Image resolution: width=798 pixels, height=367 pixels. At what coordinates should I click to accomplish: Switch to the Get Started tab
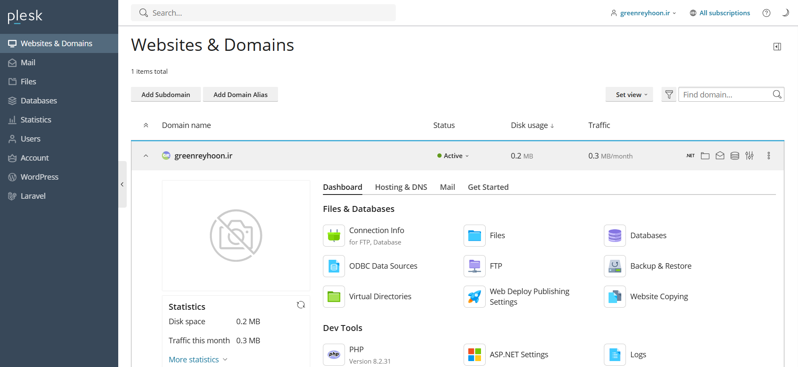point(488,187)
